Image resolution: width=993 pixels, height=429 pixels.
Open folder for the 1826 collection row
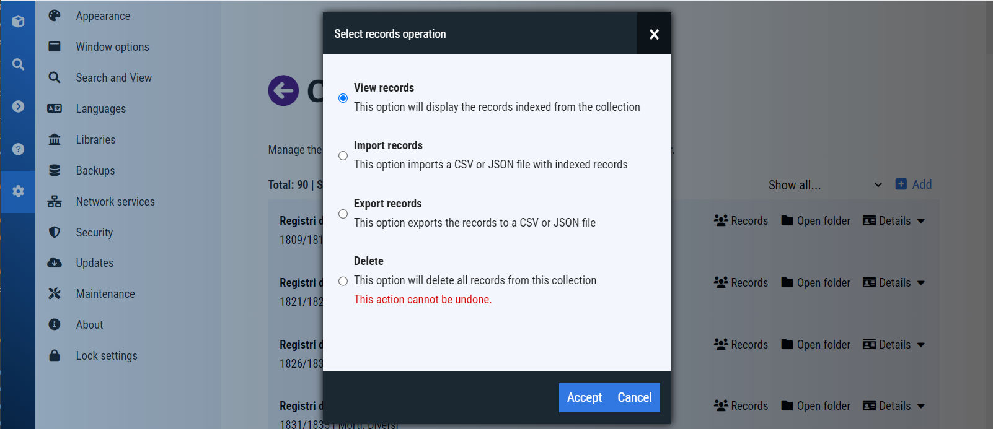[816, 345]
